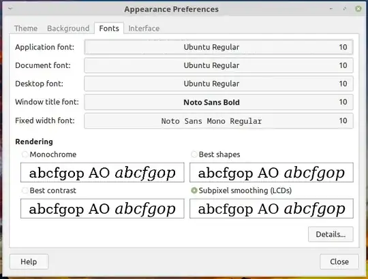368x279 pixels.
Task: Change the Desktop font setting
Action: coord(219,84)
